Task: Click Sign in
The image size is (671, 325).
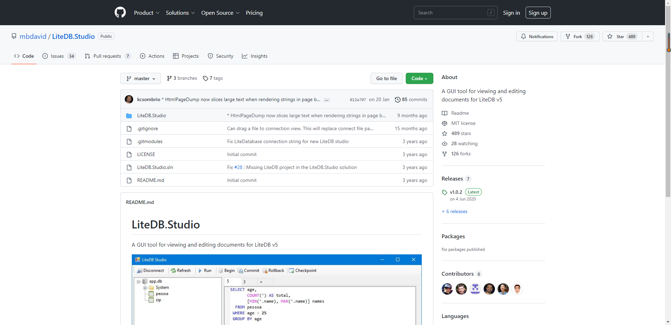Action: pyautogui.click(x=511, y=13)
